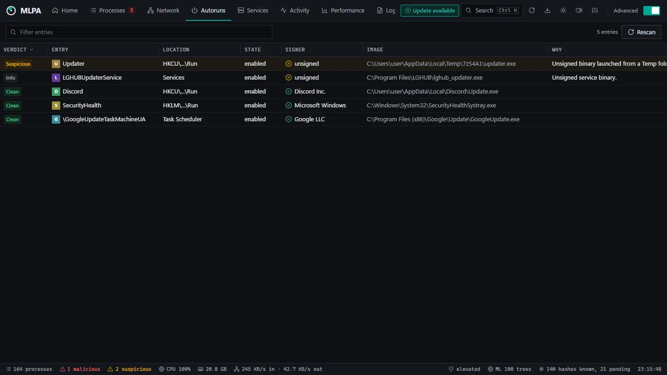This screenshot has width=667, height=375.
Task: Click the Task Scheduler location cell
Action: point(182,119)
